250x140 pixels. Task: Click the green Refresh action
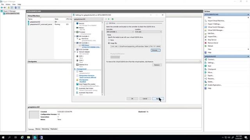click(x=210, y=46)
